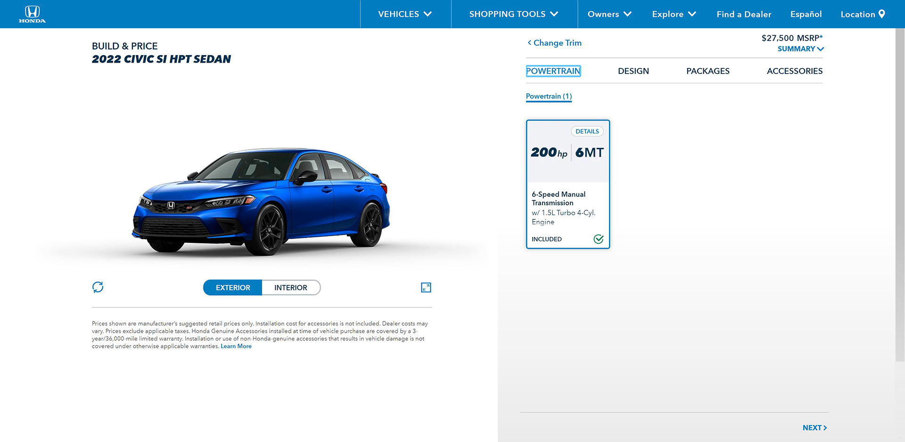The image size is (905, 442).
Task: Expand car image to fullscreen
Action: (x=426, y=288)
